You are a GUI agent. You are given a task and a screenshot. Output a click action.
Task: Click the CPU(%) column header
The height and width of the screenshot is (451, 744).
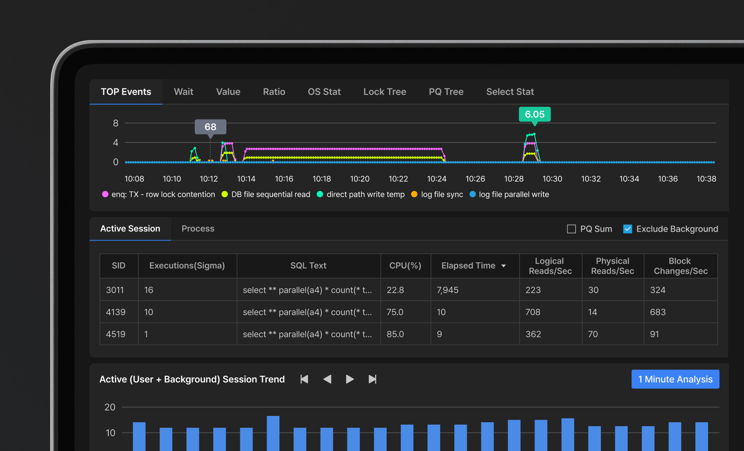click(405, 266)
